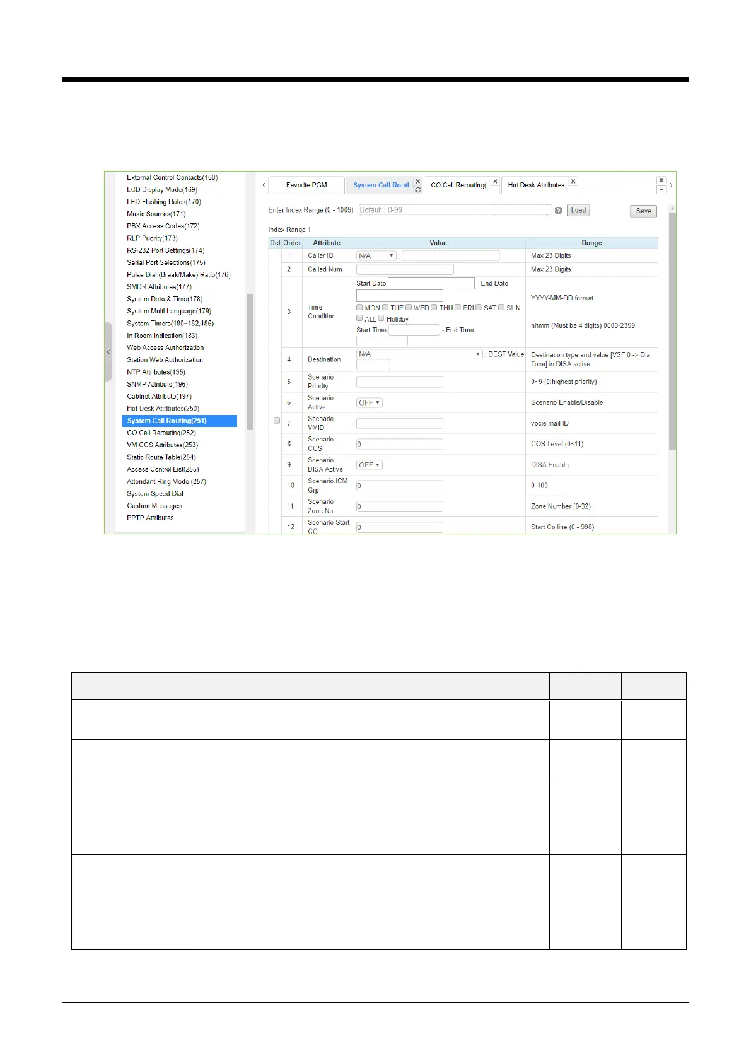
Task: Open System Date & Time(178)
Action: coord(165,299)
